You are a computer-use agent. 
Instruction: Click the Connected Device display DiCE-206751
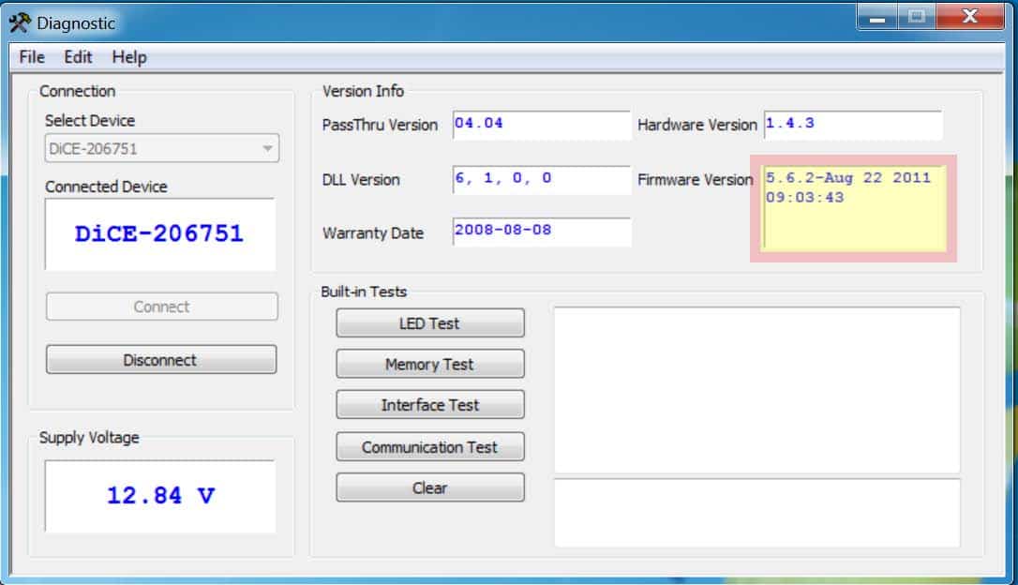point(160,234)
